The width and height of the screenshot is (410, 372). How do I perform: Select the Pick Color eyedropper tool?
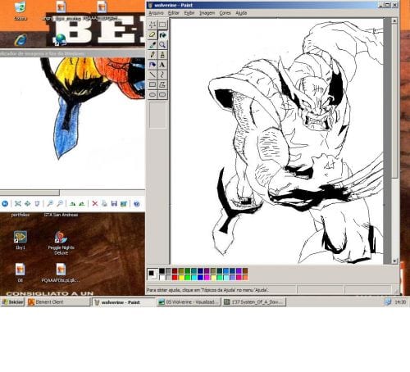(153, 45)
